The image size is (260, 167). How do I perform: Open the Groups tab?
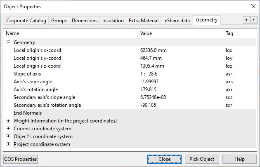coord(59,21)
